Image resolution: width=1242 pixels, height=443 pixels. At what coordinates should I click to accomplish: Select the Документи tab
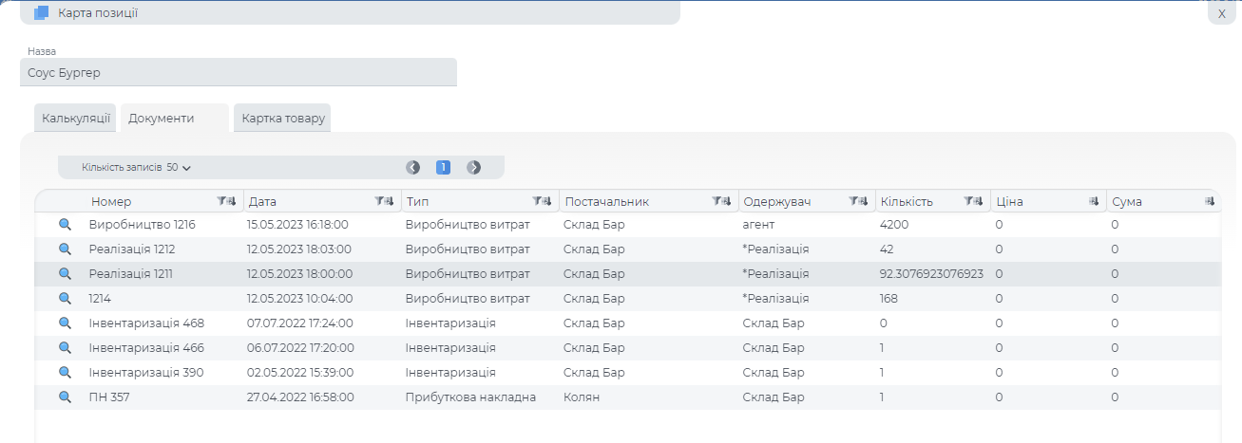coord(162,119)
